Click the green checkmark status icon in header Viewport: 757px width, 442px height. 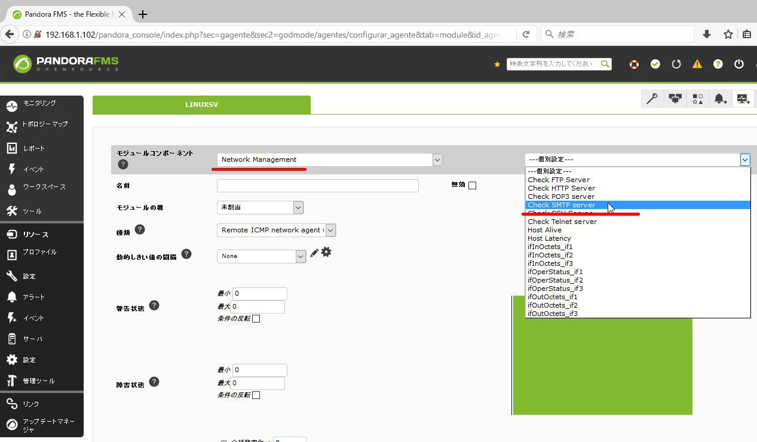pyautogui.click(x=655, y=64)
